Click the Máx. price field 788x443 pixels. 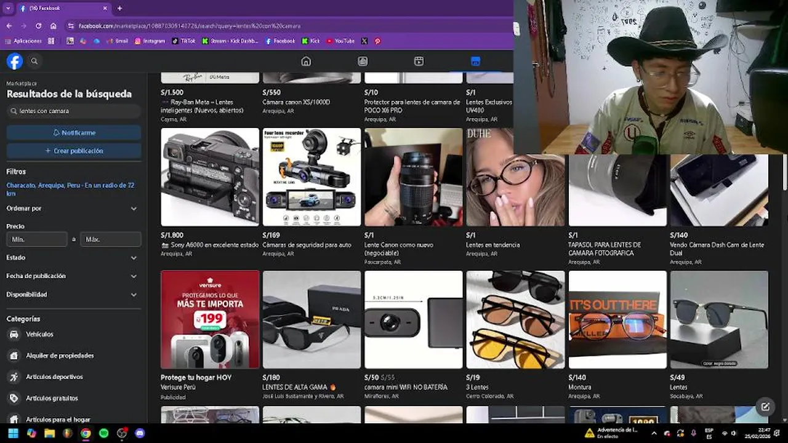coord(111,239)
